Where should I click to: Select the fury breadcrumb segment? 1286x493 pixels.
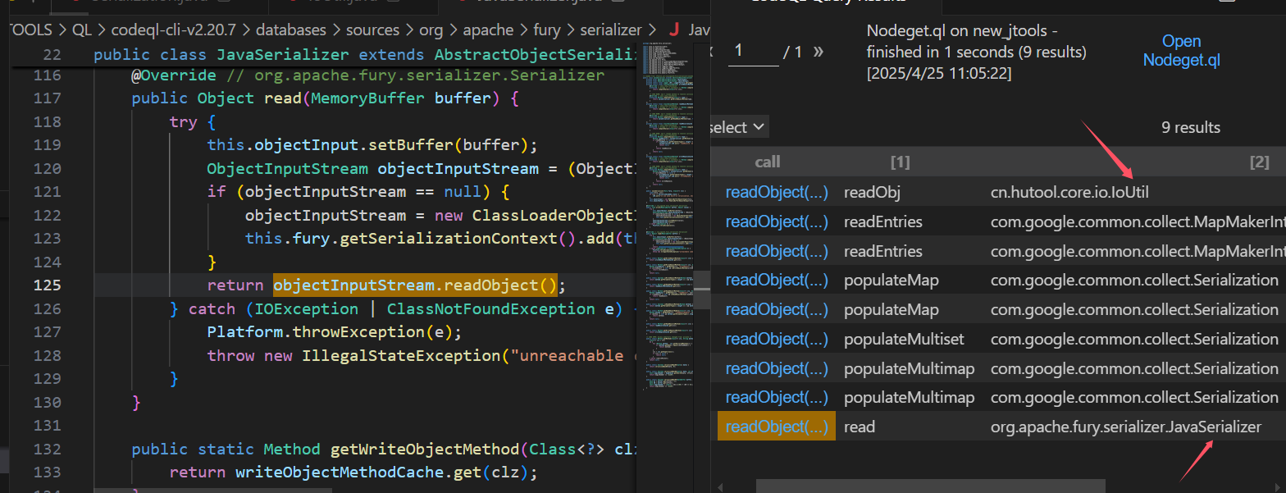click(x=547, y=30)
